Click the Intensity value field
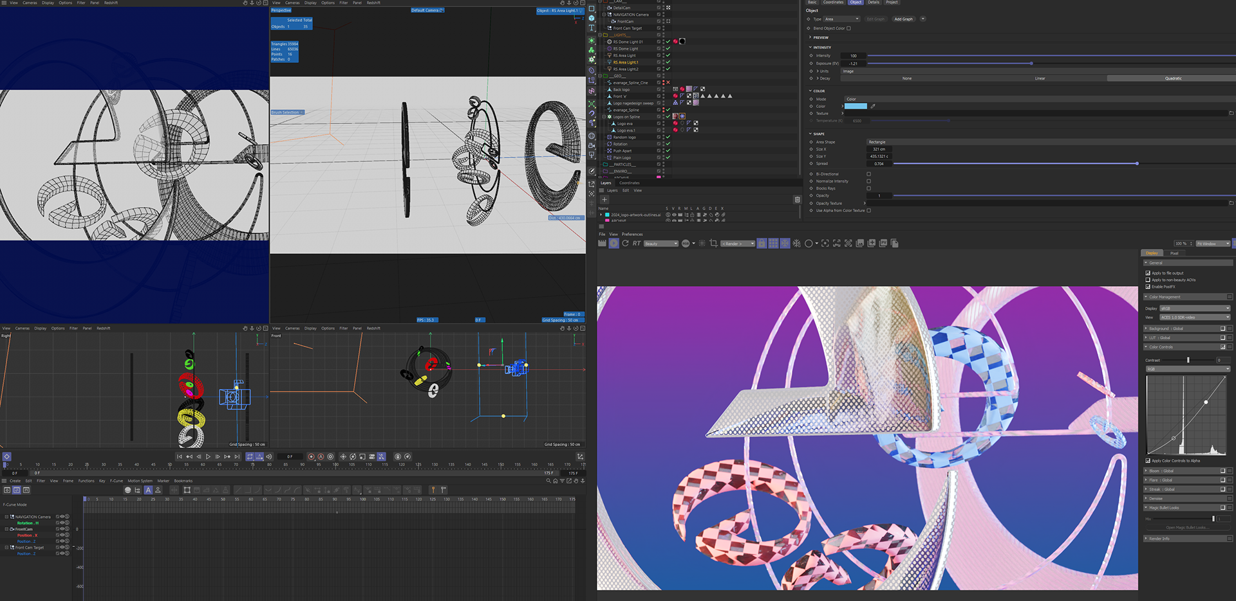Screen dimensions: 1236x601 [854, 56]
